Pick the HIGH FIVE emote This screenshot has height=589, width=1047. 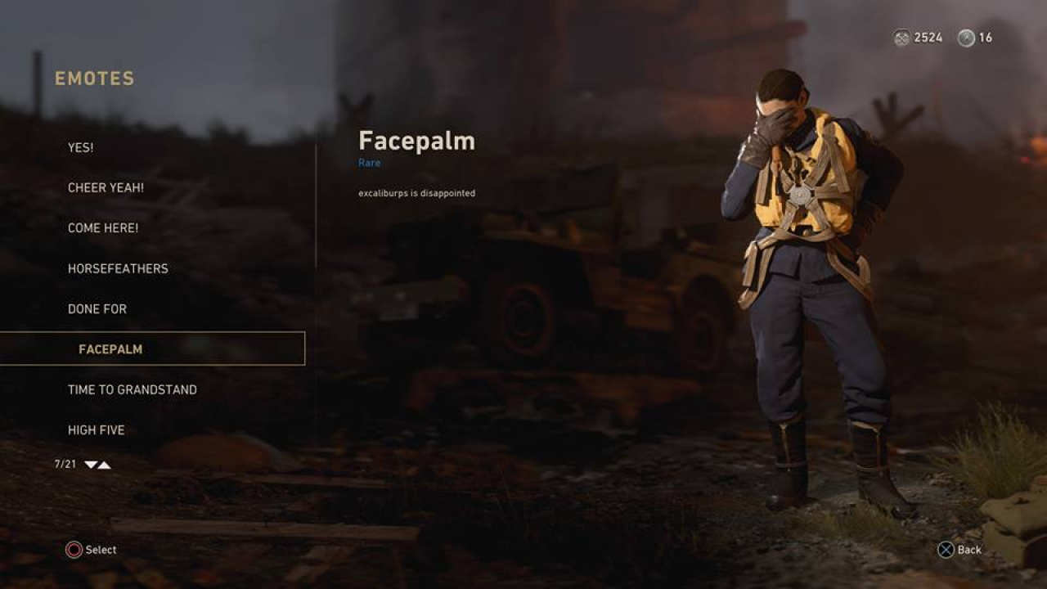click(97, 429)
